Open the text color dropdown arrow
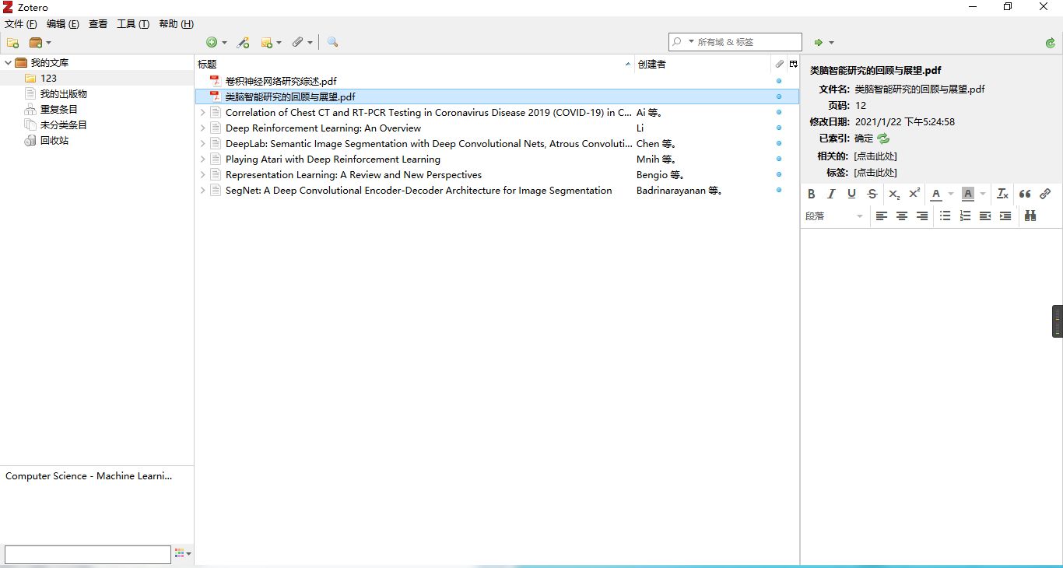Viewport: 1063px width, 568px height. (x=951, y=194)
